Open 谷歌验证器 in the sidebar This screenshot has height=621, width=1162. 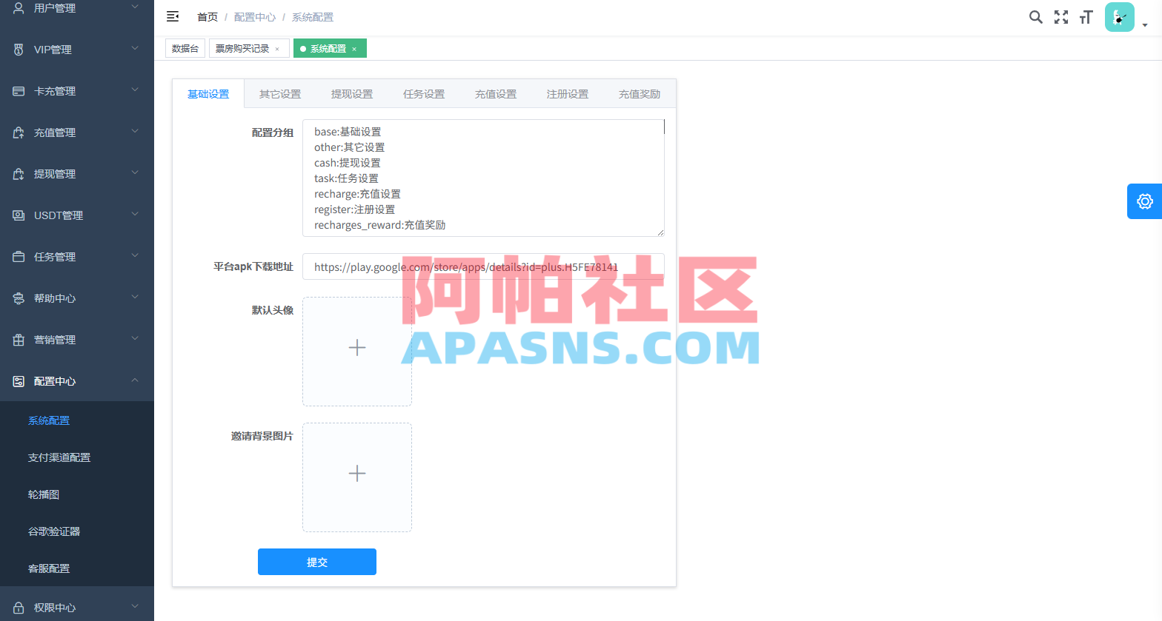(54, 531)
